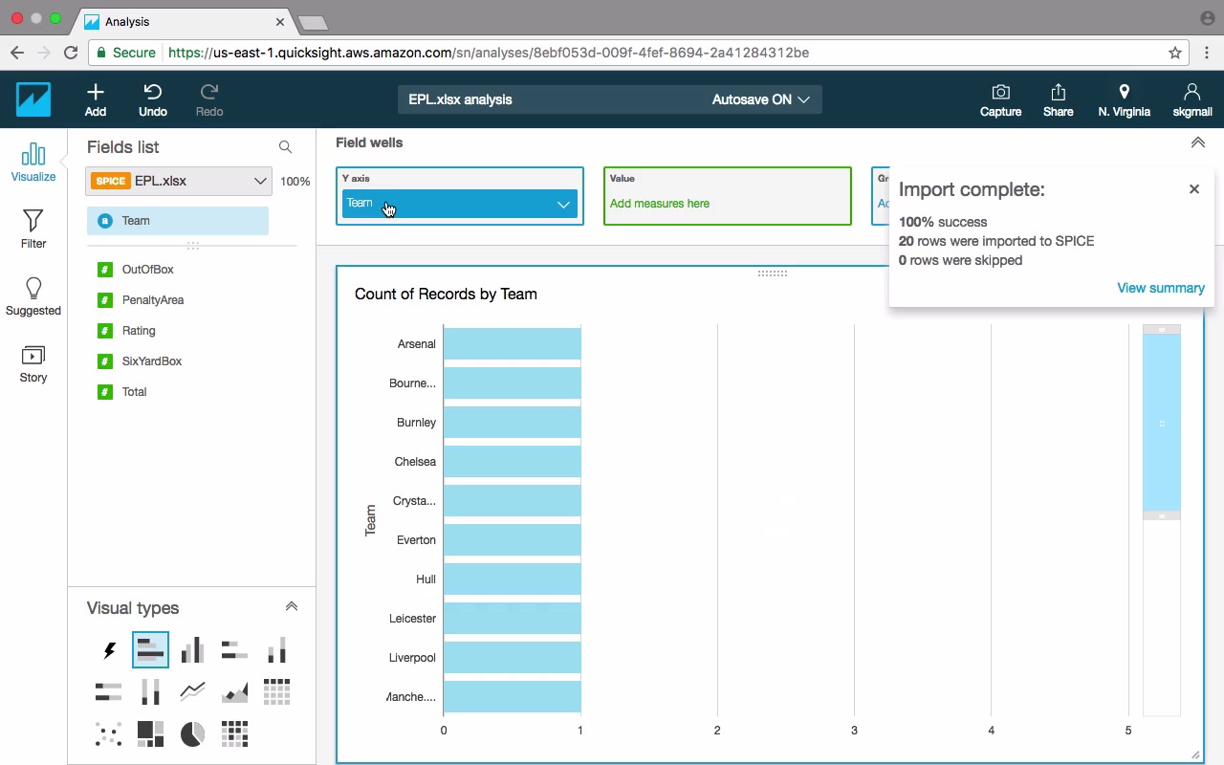The image size is (1224, 765).
Task: Close the Analysis browser tab
Action: [x=281, y=21]
